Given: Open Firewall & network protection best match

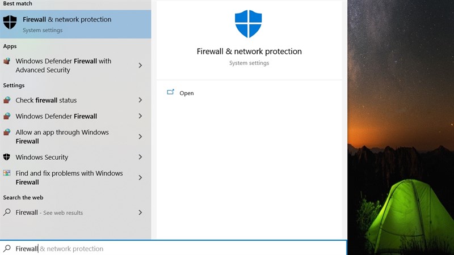Looking at the screenshot, I should tap(75, 24).
